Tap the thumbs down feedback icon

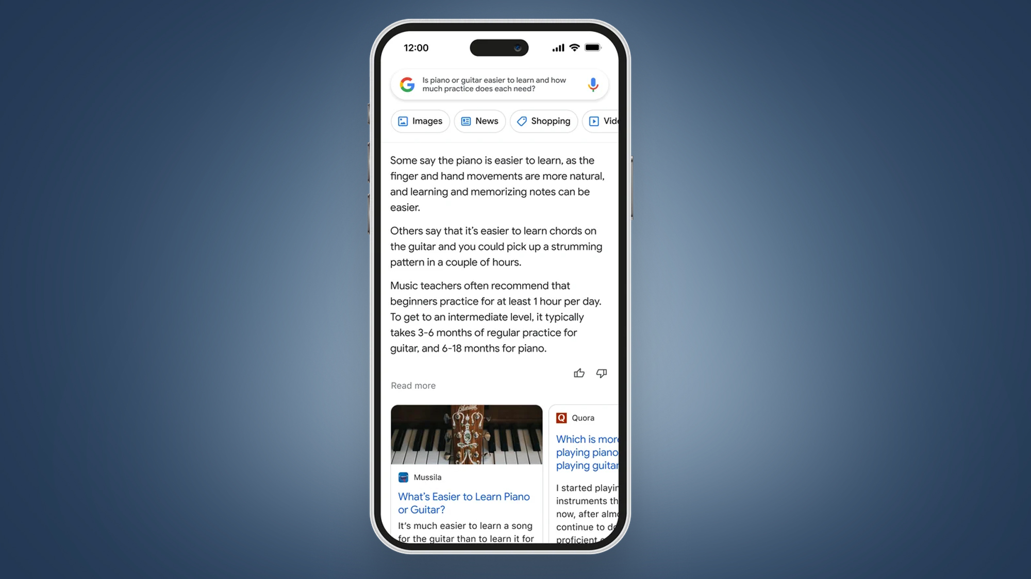(601, 373)
